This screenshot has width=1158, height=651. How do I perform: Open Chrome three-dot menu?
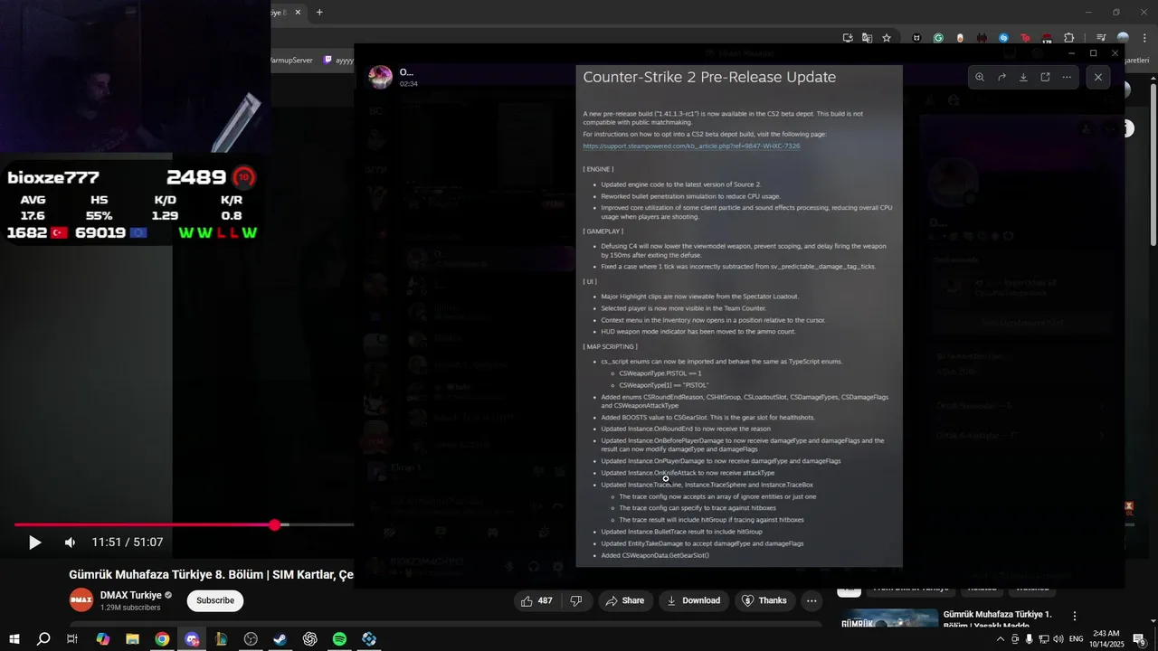1145,38
